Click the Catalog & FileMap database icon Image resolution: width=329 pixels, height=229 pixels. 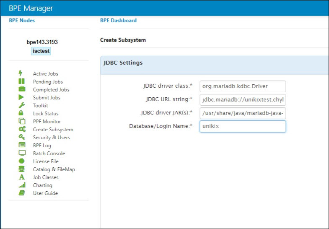pos(21,169)
